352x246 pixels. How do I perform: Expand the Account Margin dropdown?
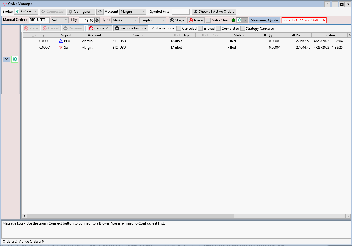[x=133, y=12]
